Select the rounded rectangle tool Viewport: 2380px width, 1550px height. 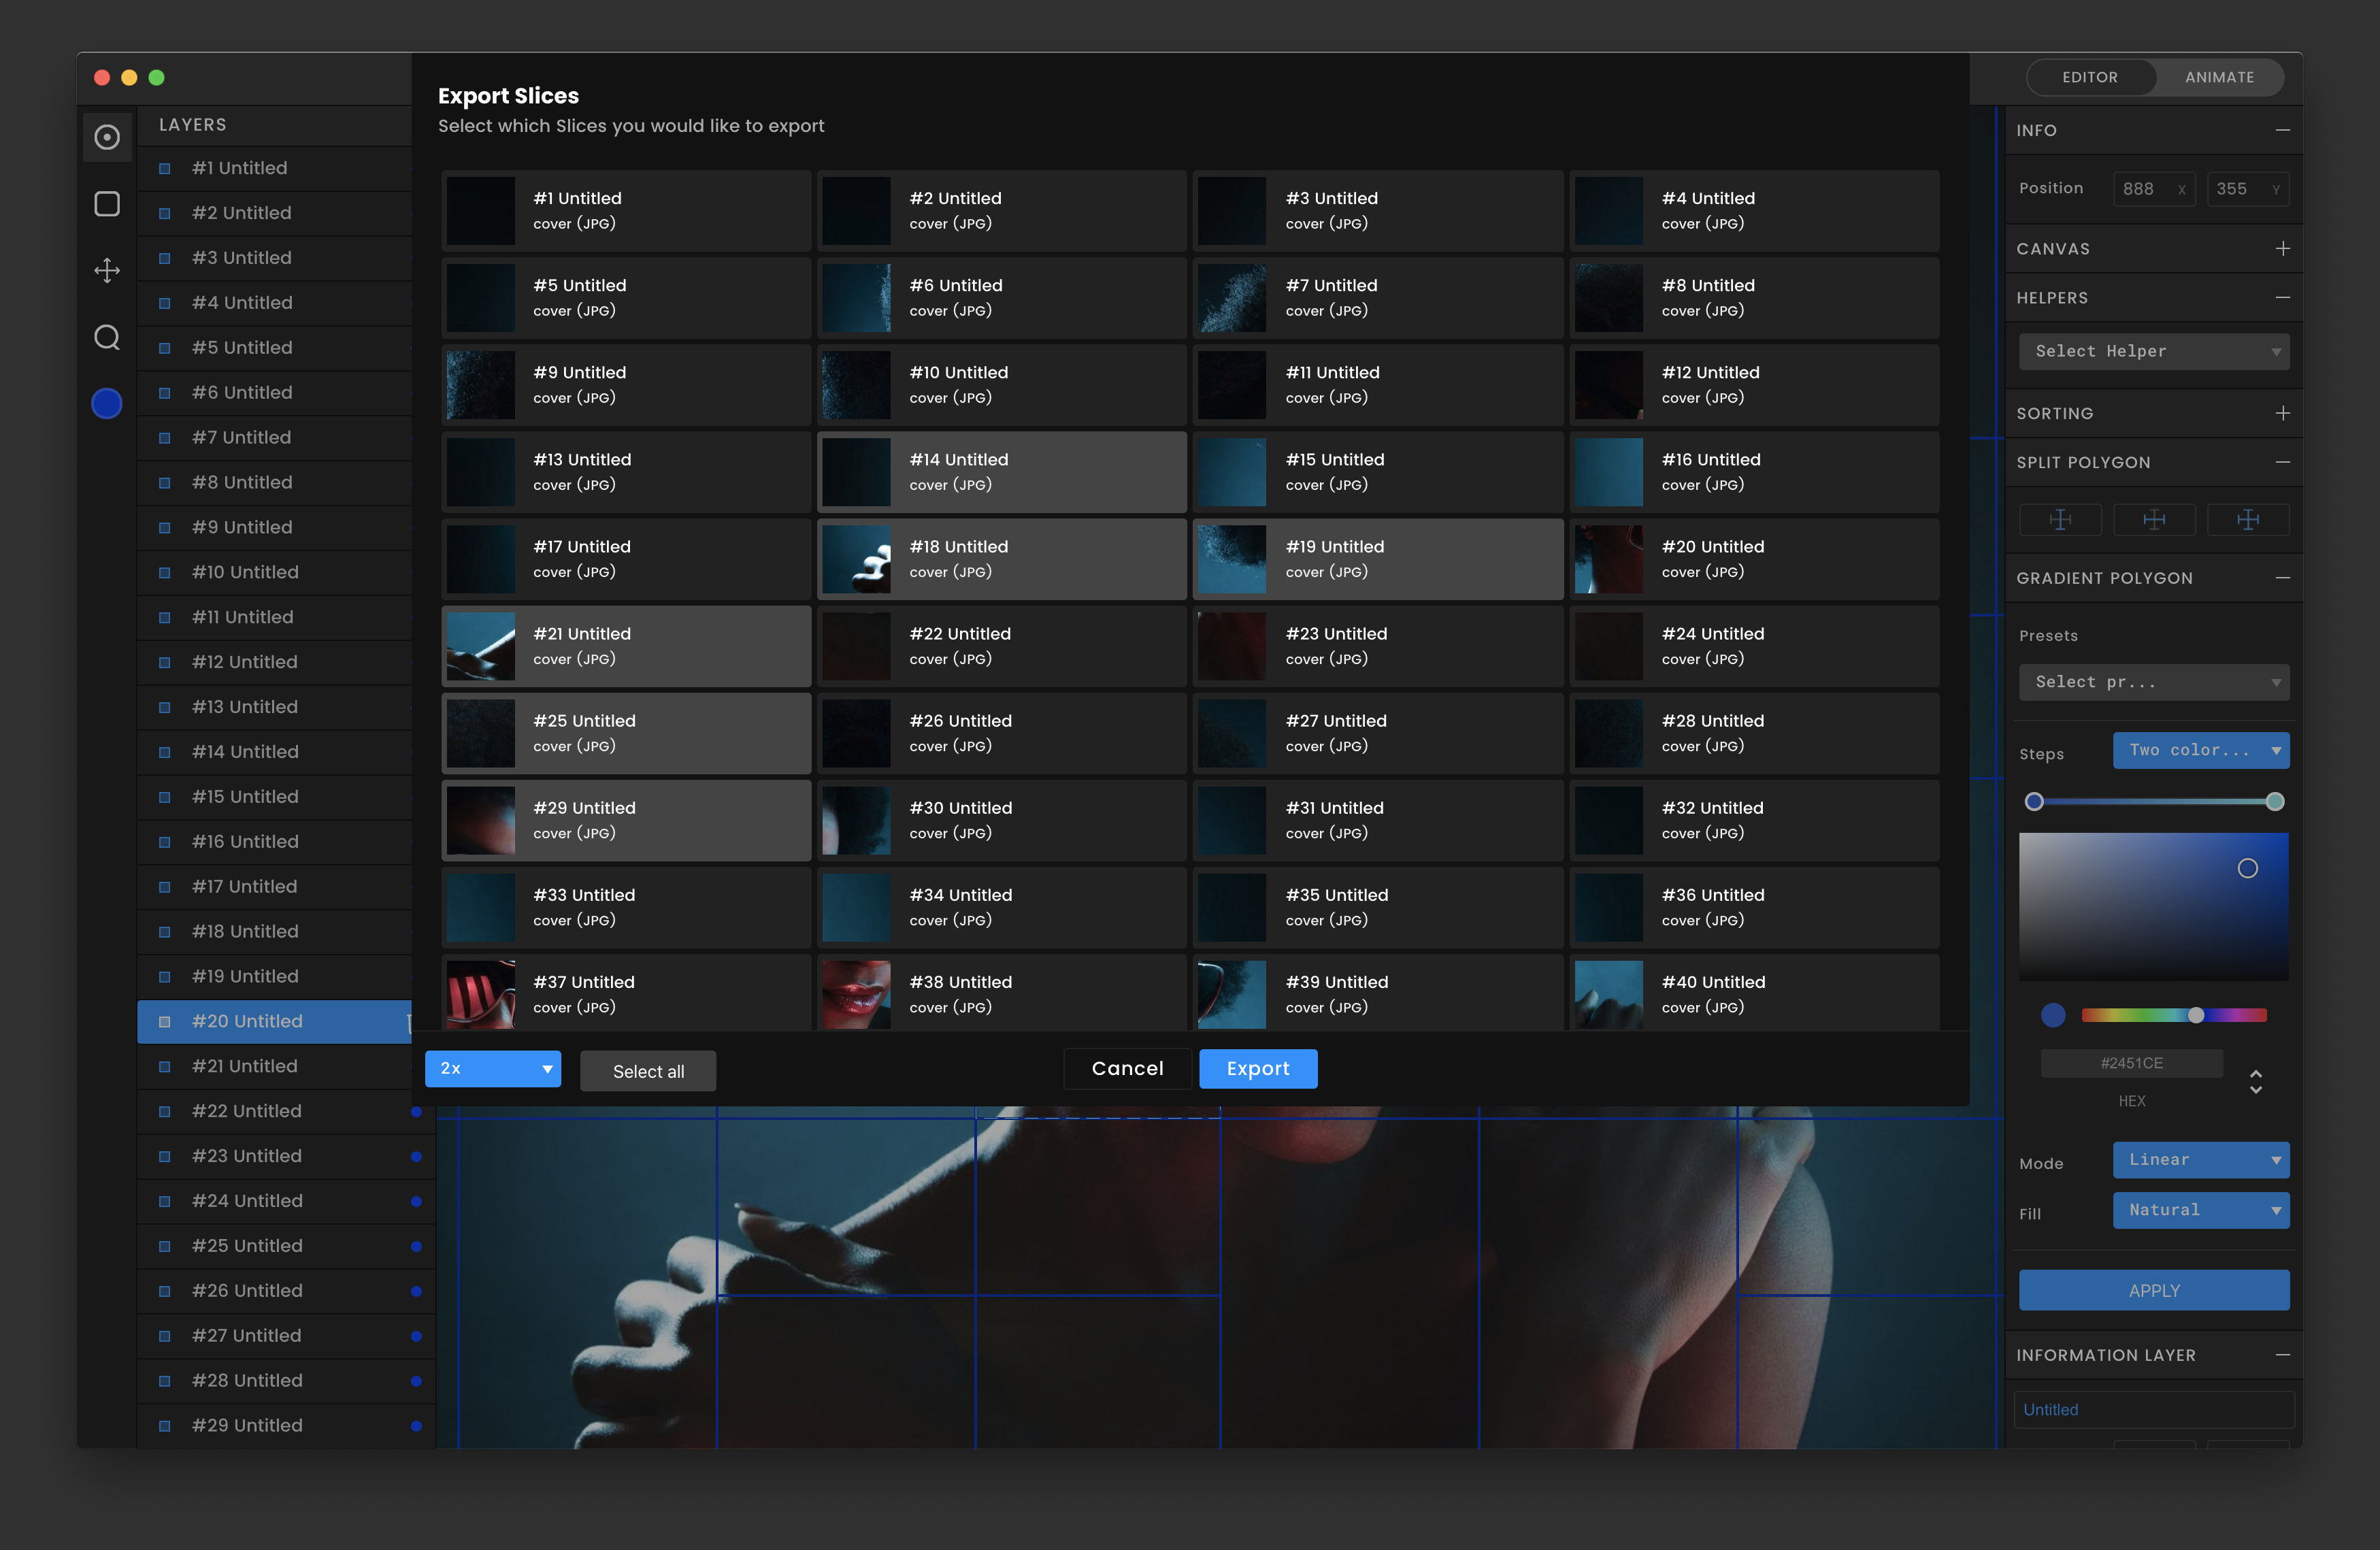[x=107, y=204]
